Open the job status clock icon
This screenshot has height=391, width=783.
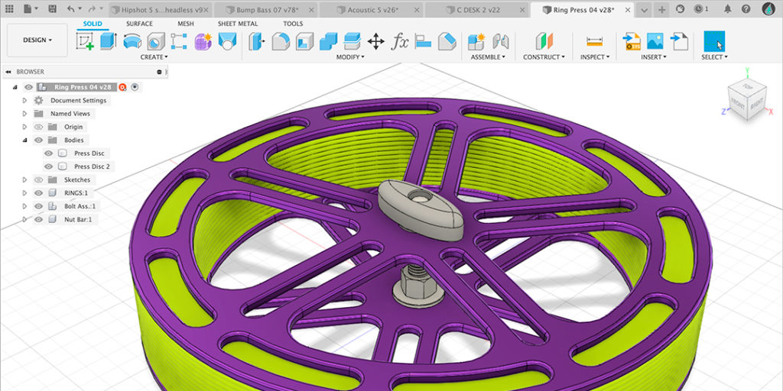(700, 9)
